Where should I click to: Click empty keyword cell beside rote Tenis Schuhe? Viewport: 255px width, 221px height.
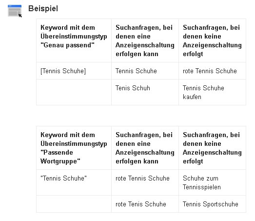74,204
